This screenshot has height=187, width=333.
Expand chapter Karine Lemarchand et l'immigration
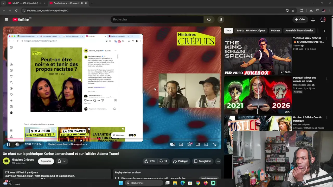point(68,144)
